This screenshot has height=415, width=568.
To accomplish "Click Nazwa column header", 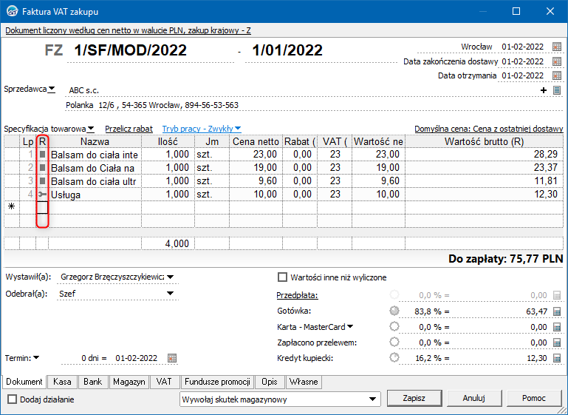I will (x=95, y=141).
